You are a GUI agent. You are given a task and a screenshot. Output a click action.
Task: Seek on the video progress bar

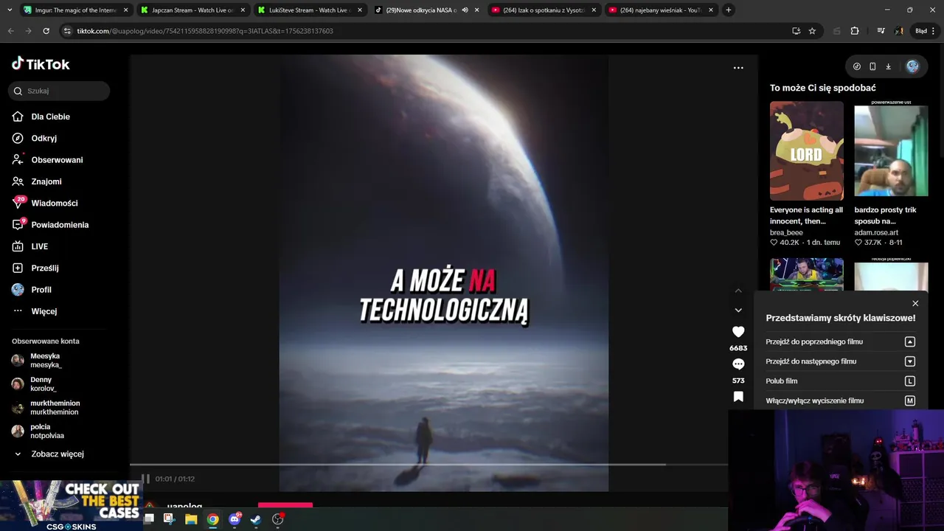(x=428, y=465)
